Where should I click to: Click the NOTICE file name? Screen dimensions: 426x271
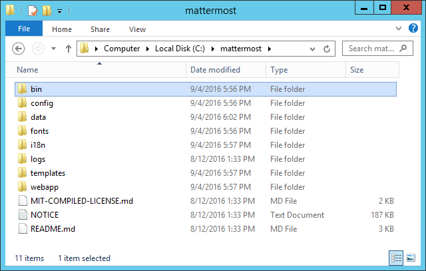pos(45,214)
